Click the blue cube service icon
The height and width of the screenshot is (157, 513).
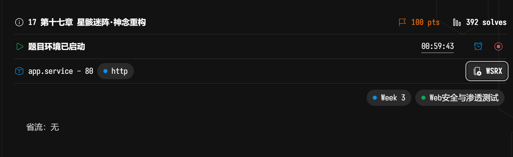pyautogui.click(x=19, y=71)
